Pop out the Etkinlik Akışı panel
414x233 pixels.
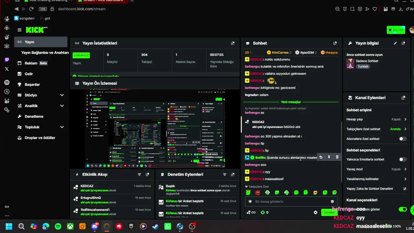coord(147,174)
